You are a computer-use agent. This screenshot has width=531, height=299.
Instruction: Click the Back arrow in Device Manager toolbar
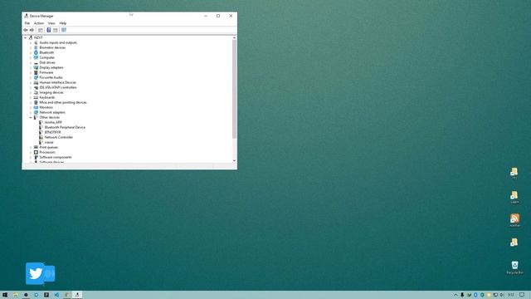pos(26,30)
